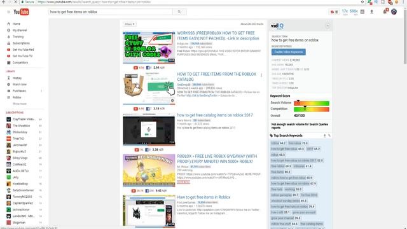Click the YouTube stats icon under first result
The height and width of the screenshot is (229, 407).
[135, 68]
